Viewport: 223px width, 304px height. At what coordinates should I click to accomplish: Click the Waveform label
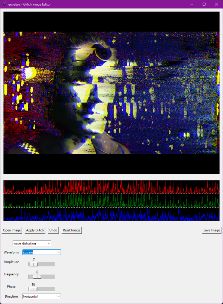(11, 252)
